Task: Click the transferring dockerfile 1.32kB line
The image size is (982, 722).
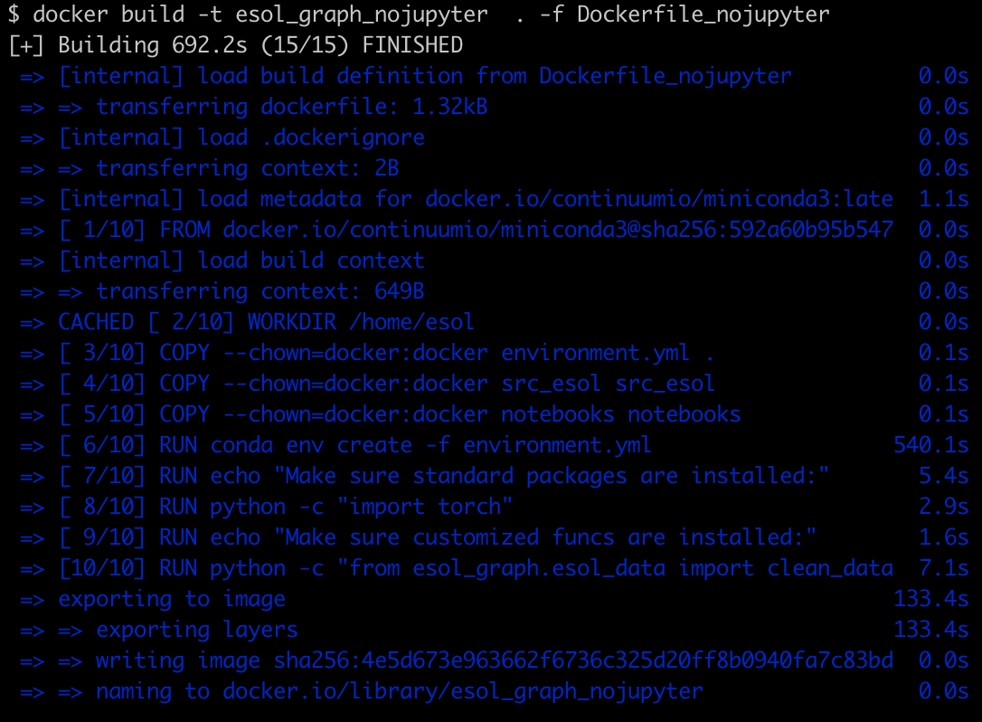Action: [494, 107]
